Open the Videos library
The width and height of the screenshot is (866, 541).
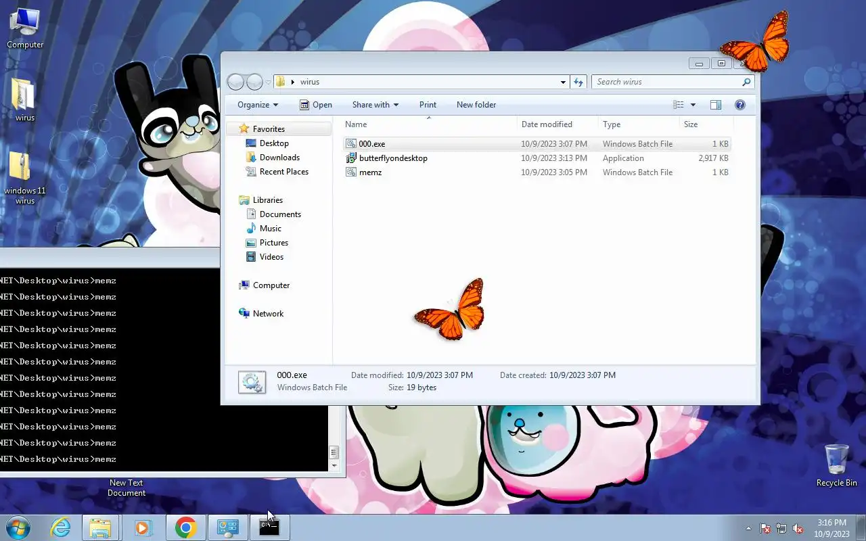271,257
